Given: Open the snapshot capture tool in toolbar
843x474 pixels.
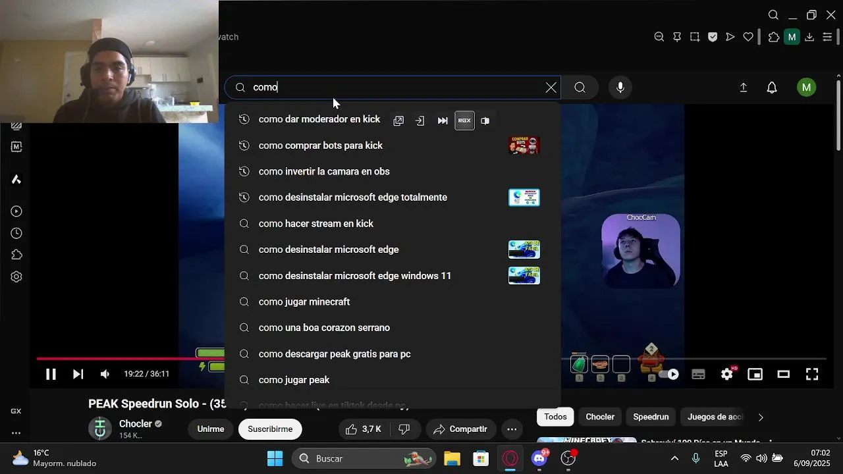Looking at the screenshot, I should tap(695, 37).
